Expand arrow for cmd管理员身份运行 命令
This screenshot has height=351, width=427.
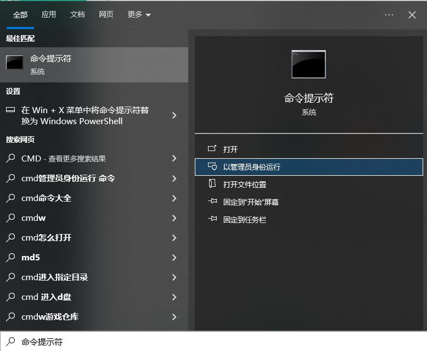click(175, 179)
